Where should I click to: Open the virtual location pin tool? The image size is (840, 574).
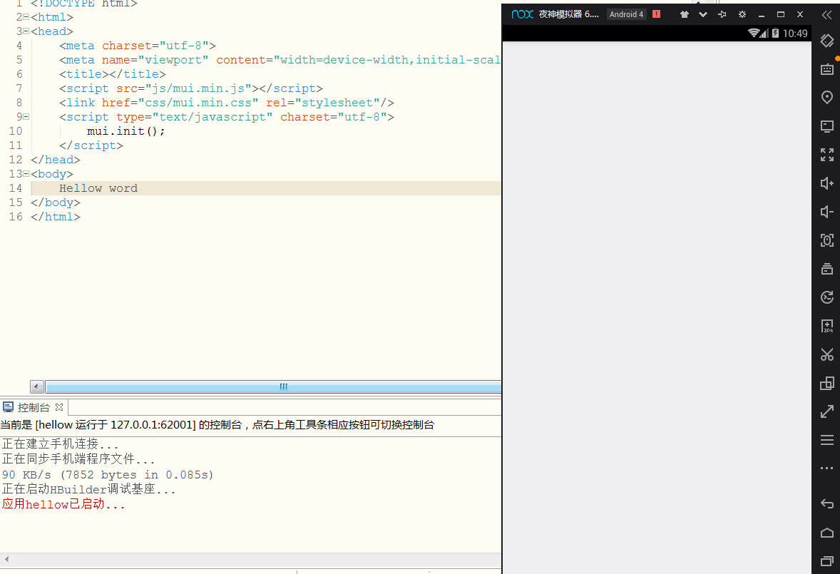click(827, 98)
